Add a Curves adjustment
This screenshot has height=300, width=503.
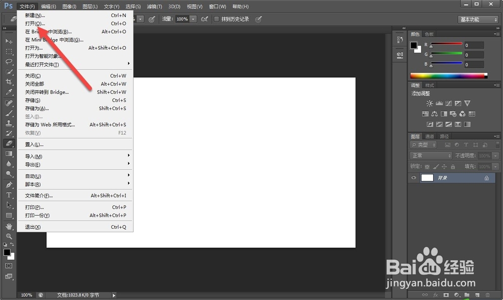(449, 104)
